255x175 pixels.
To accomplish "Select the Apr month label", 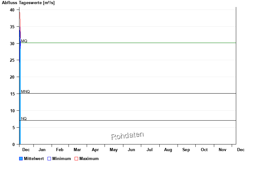I will 95,150.
